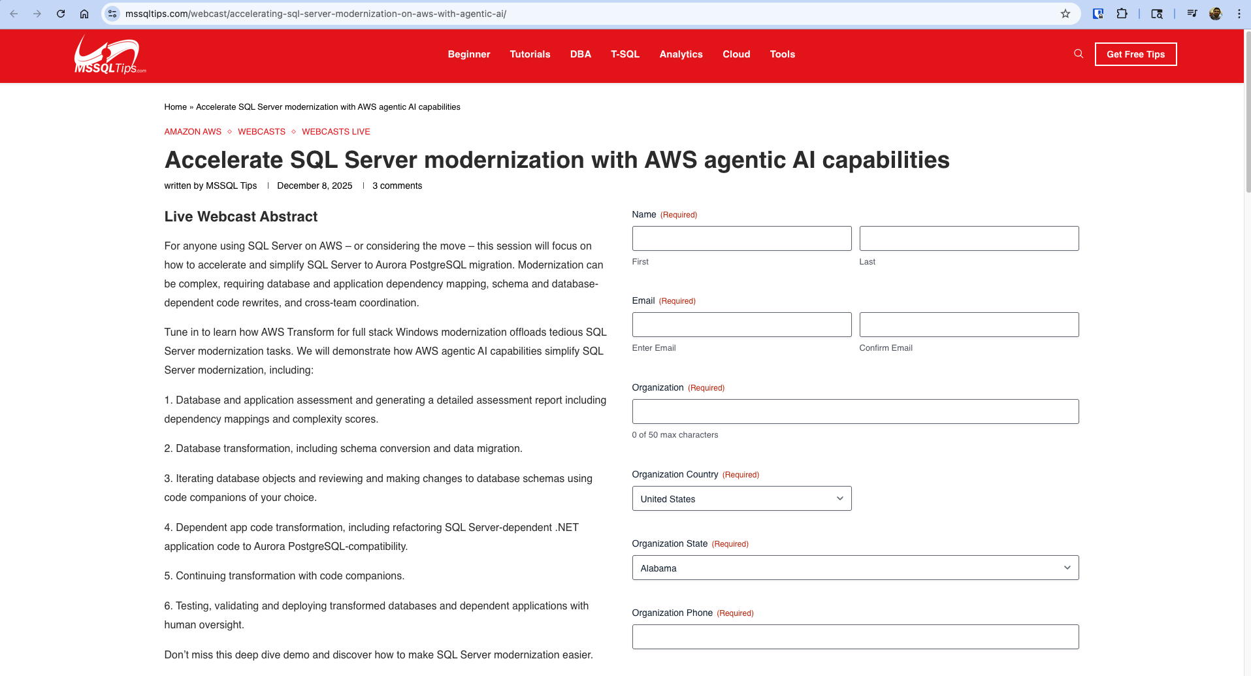Open the WEBCASTS LIVE category link
The image size is (1251, 676).
[x=336, y=132]
